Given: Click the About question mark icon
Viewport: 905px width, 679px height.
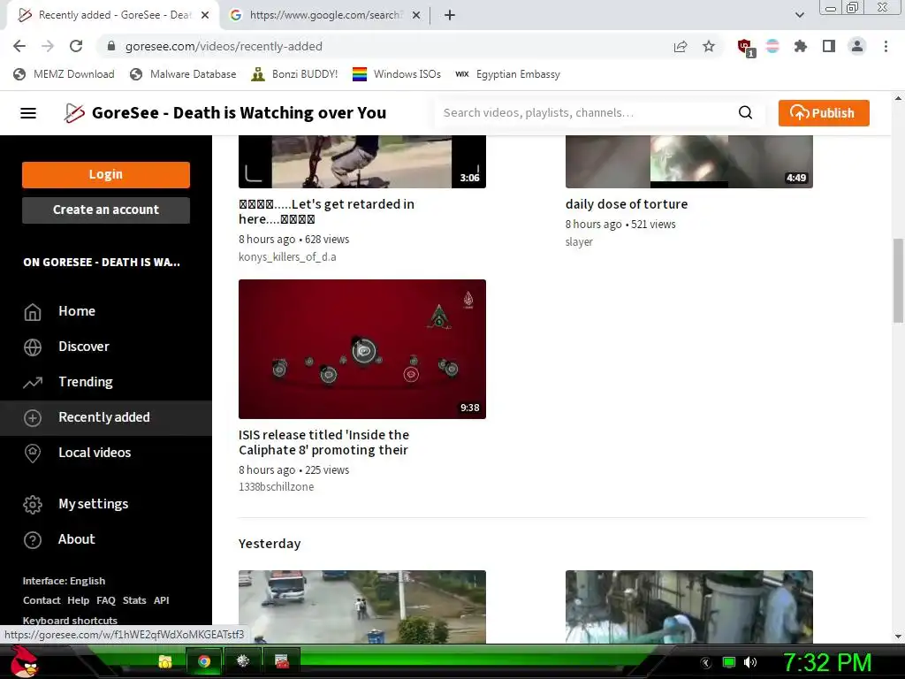Looking at the screenshot, I should (33, 540).
